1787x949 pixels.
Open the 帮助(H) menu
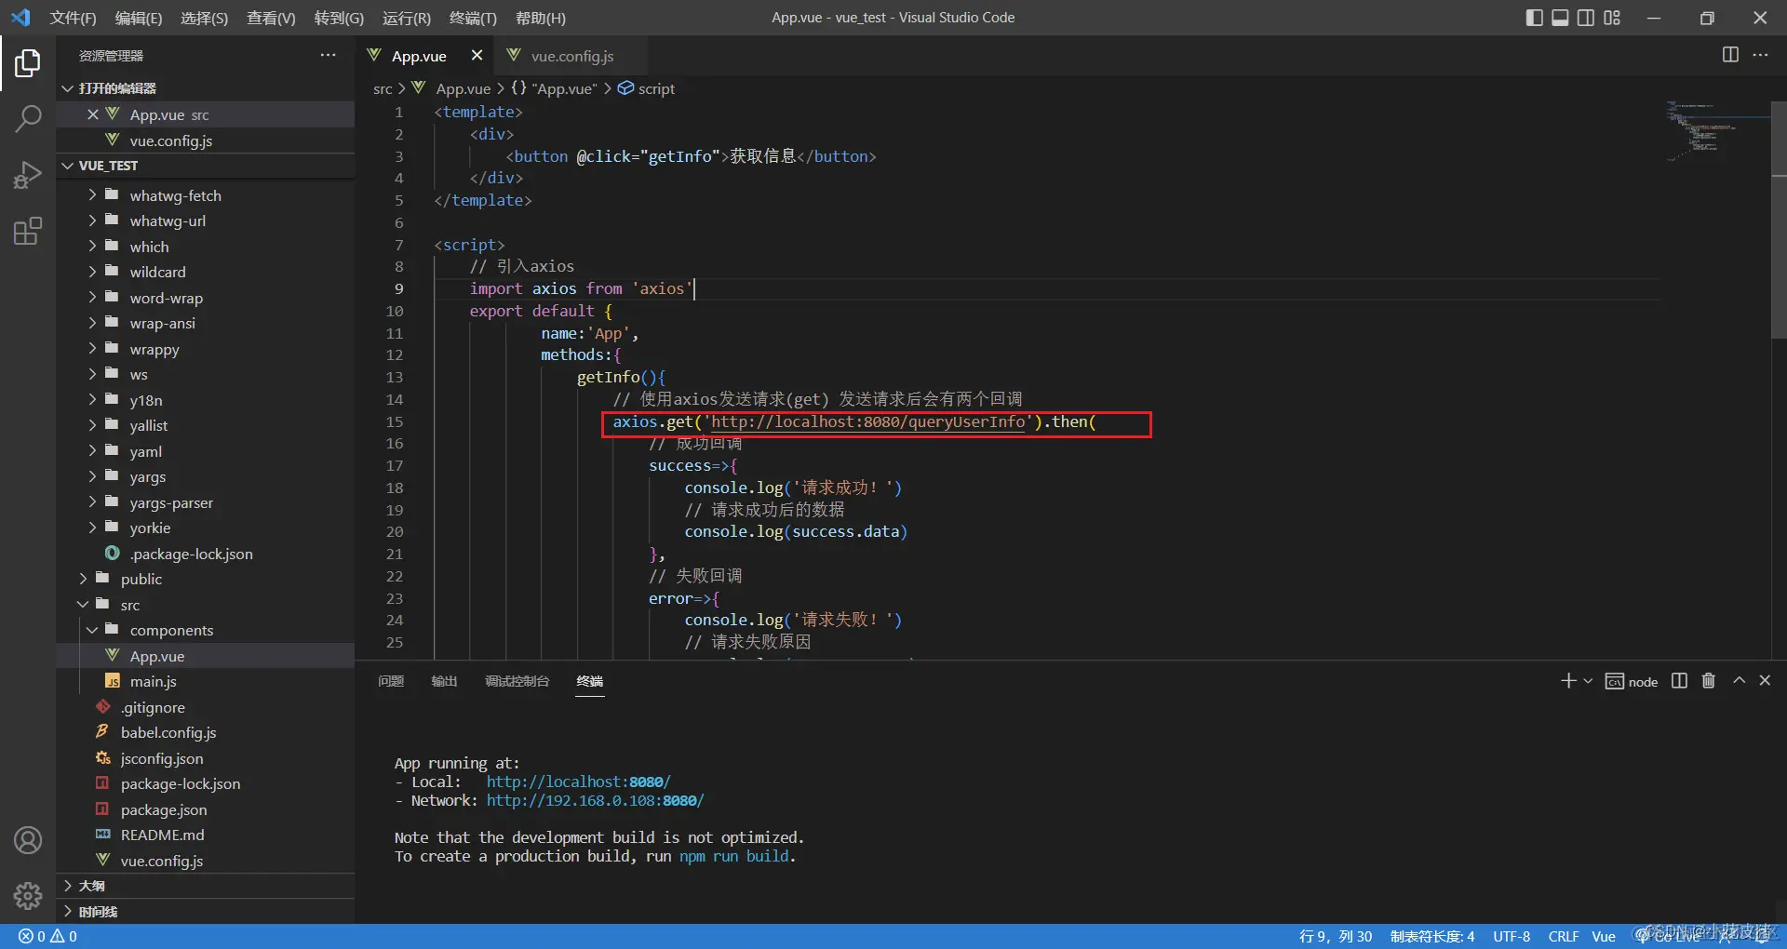tap(540, 18)
